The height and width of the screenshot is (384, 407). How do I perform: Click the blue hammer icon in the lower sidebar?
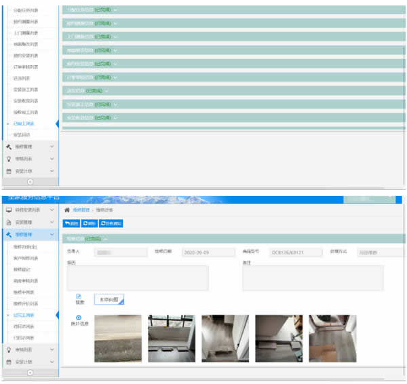(x=9, y=235)
